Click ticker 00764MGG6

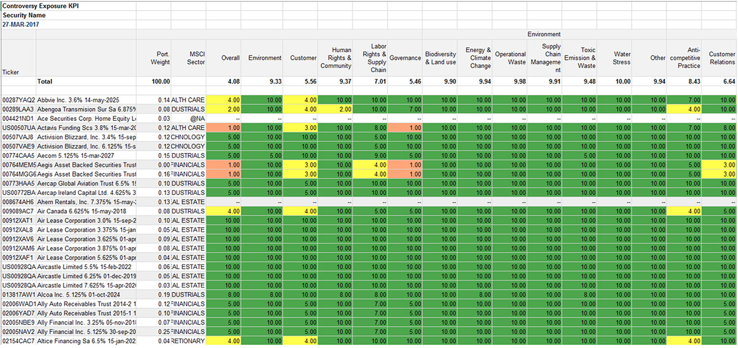pos(19,174)
